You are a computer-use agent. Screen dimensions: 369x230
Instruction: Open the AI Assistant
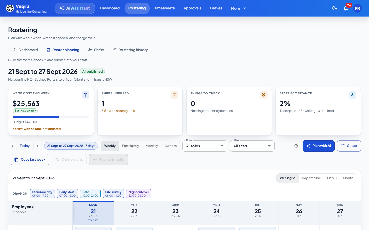75,8
